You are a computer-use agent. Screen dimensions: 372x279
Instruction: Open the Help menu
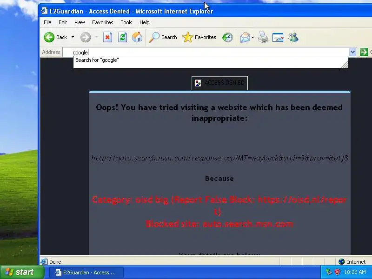144,22
